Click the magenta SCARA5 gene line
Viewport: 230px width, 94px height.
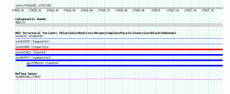pos(119,79)
